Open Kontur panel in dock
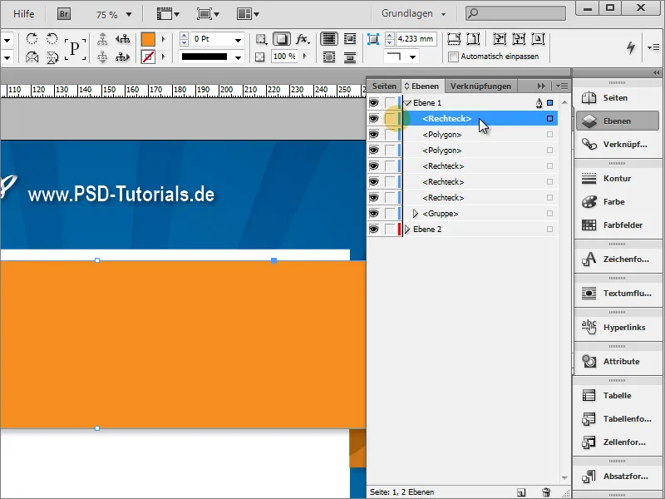 (x=618, y=178)
